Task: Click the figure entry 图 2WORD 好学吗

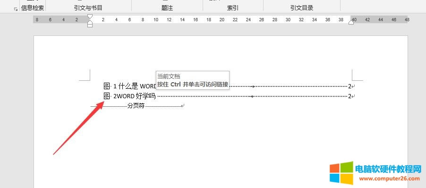Action: pyautogui.click(x=129, y=96)
